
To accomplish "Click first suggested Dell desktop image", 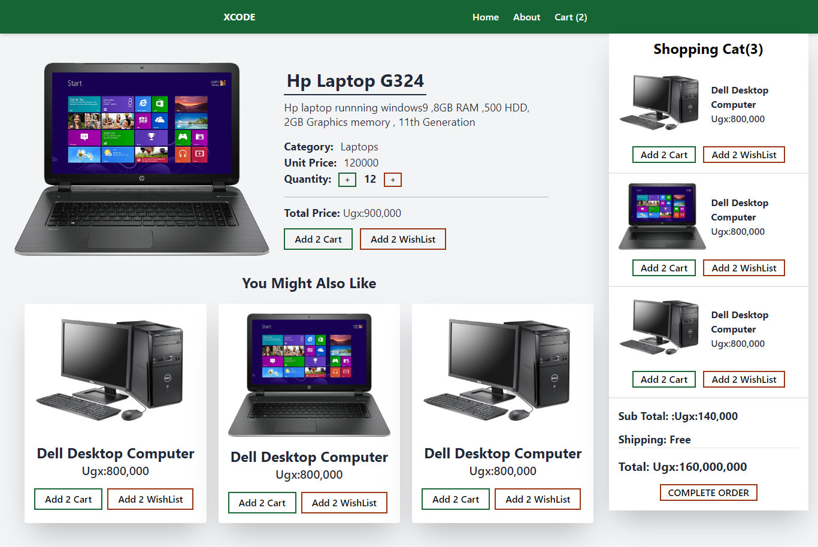I will (110, 370).
